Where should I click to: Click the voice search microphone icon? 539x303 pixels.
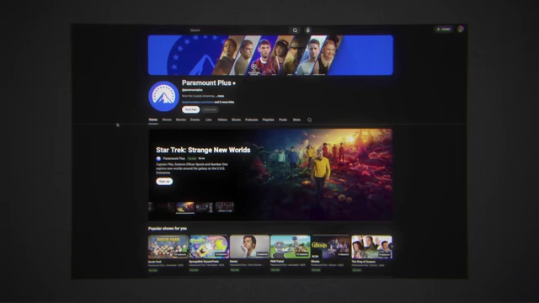click(308, 30)
